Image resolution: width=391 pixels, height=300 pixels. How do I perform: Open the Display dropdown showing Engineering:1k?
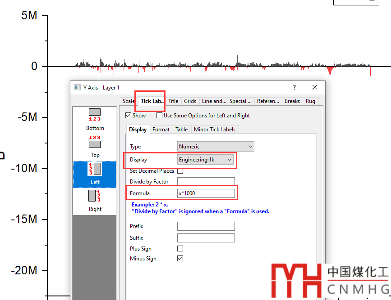coord(206,160)
